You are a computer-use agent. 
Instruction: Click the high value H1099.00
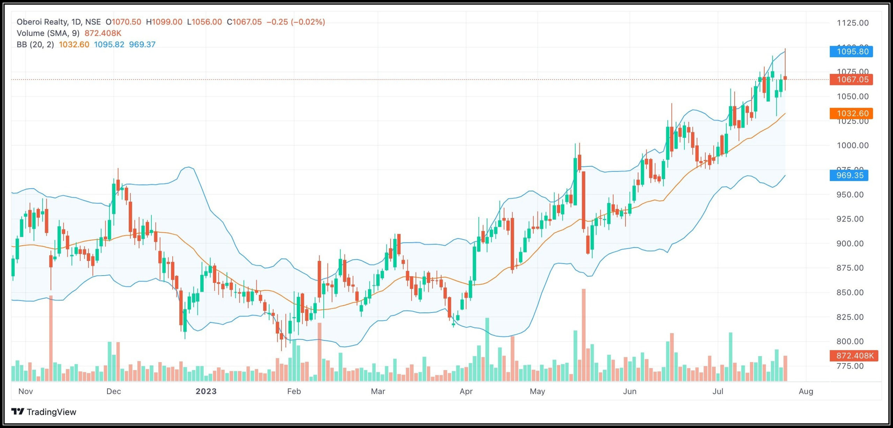pyautogui.click(x=164, y=22)
